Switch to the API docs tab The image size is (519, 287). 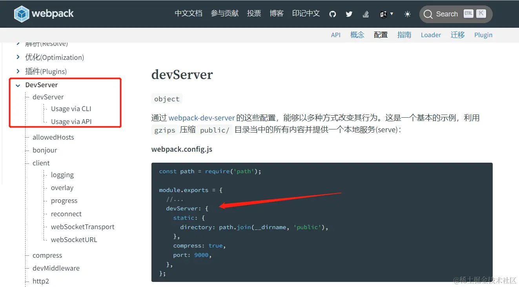[x=336, y=35]
